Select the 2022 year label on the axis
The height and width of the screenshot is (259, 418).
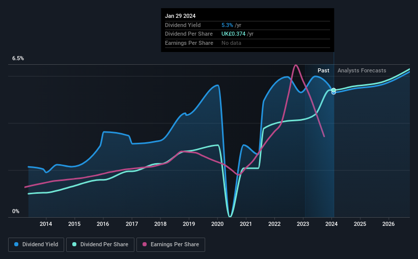point(274,224)
